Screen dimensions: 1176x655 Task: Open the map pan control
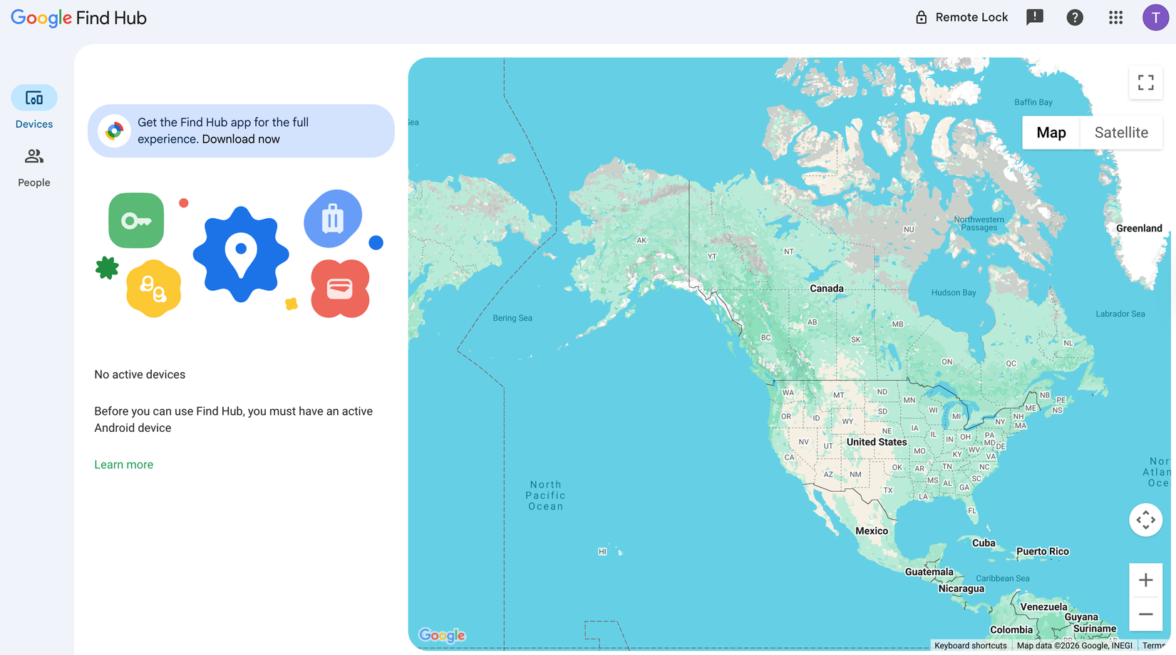coord(1145,520)
